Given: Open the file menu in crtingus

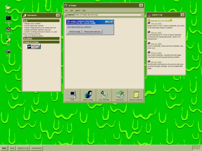Looking at the screenshot, I should click(x=66, y=10).
